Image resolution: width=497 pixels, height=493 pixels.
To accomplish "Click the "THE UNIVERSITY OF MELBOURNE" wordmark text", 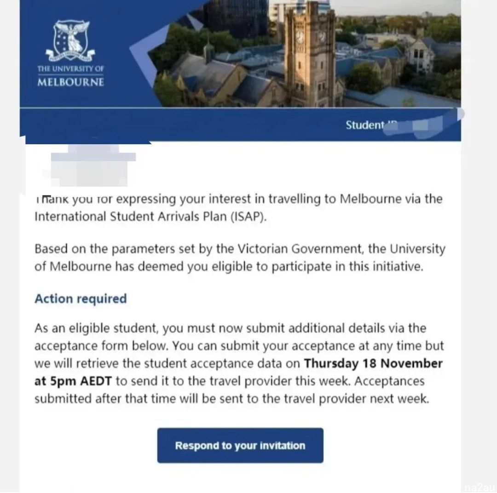I will [70, 76].
